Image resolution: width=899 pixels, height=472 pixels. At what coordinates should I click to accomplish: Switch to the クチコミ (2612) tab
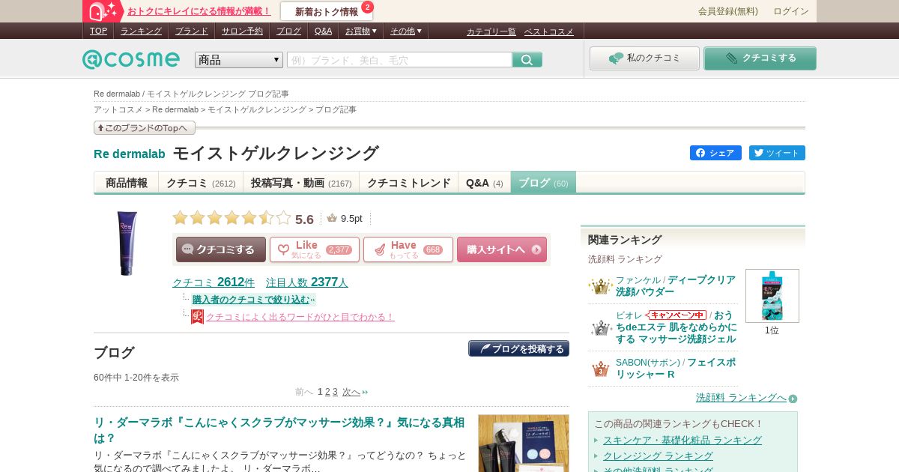click(201, 183)
